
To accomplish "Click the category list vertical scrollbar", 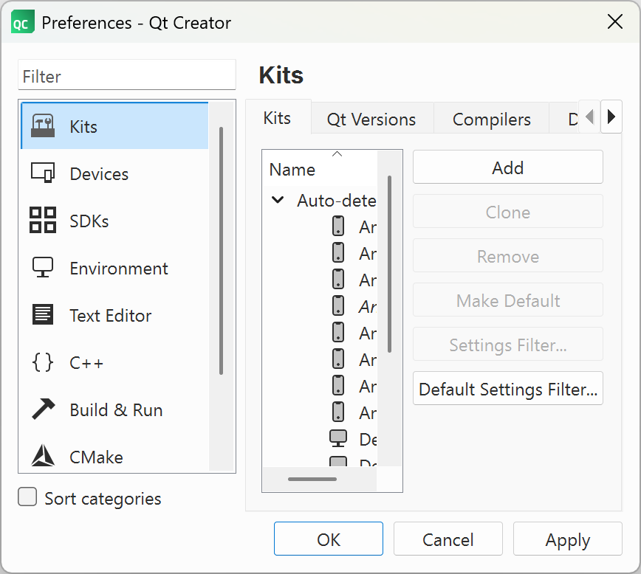I will (221, 250).
